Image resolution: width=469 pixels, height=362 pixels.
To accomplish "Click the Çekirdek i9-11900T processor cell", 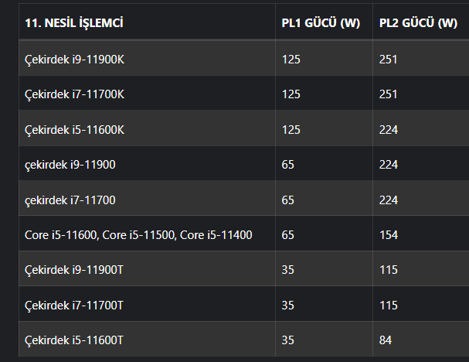I will coord(74,270).
